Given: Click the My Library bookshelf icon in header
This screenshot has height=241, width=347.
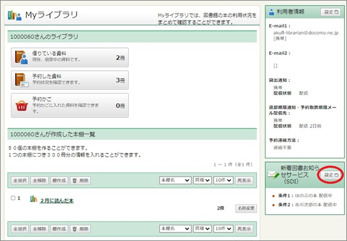Looking at the screenshot, I should 15,15.
